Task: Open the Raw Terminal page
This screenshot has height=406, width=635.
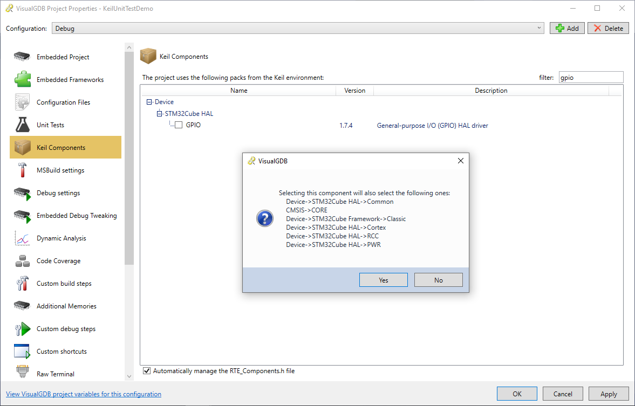Action: (66, 373)
